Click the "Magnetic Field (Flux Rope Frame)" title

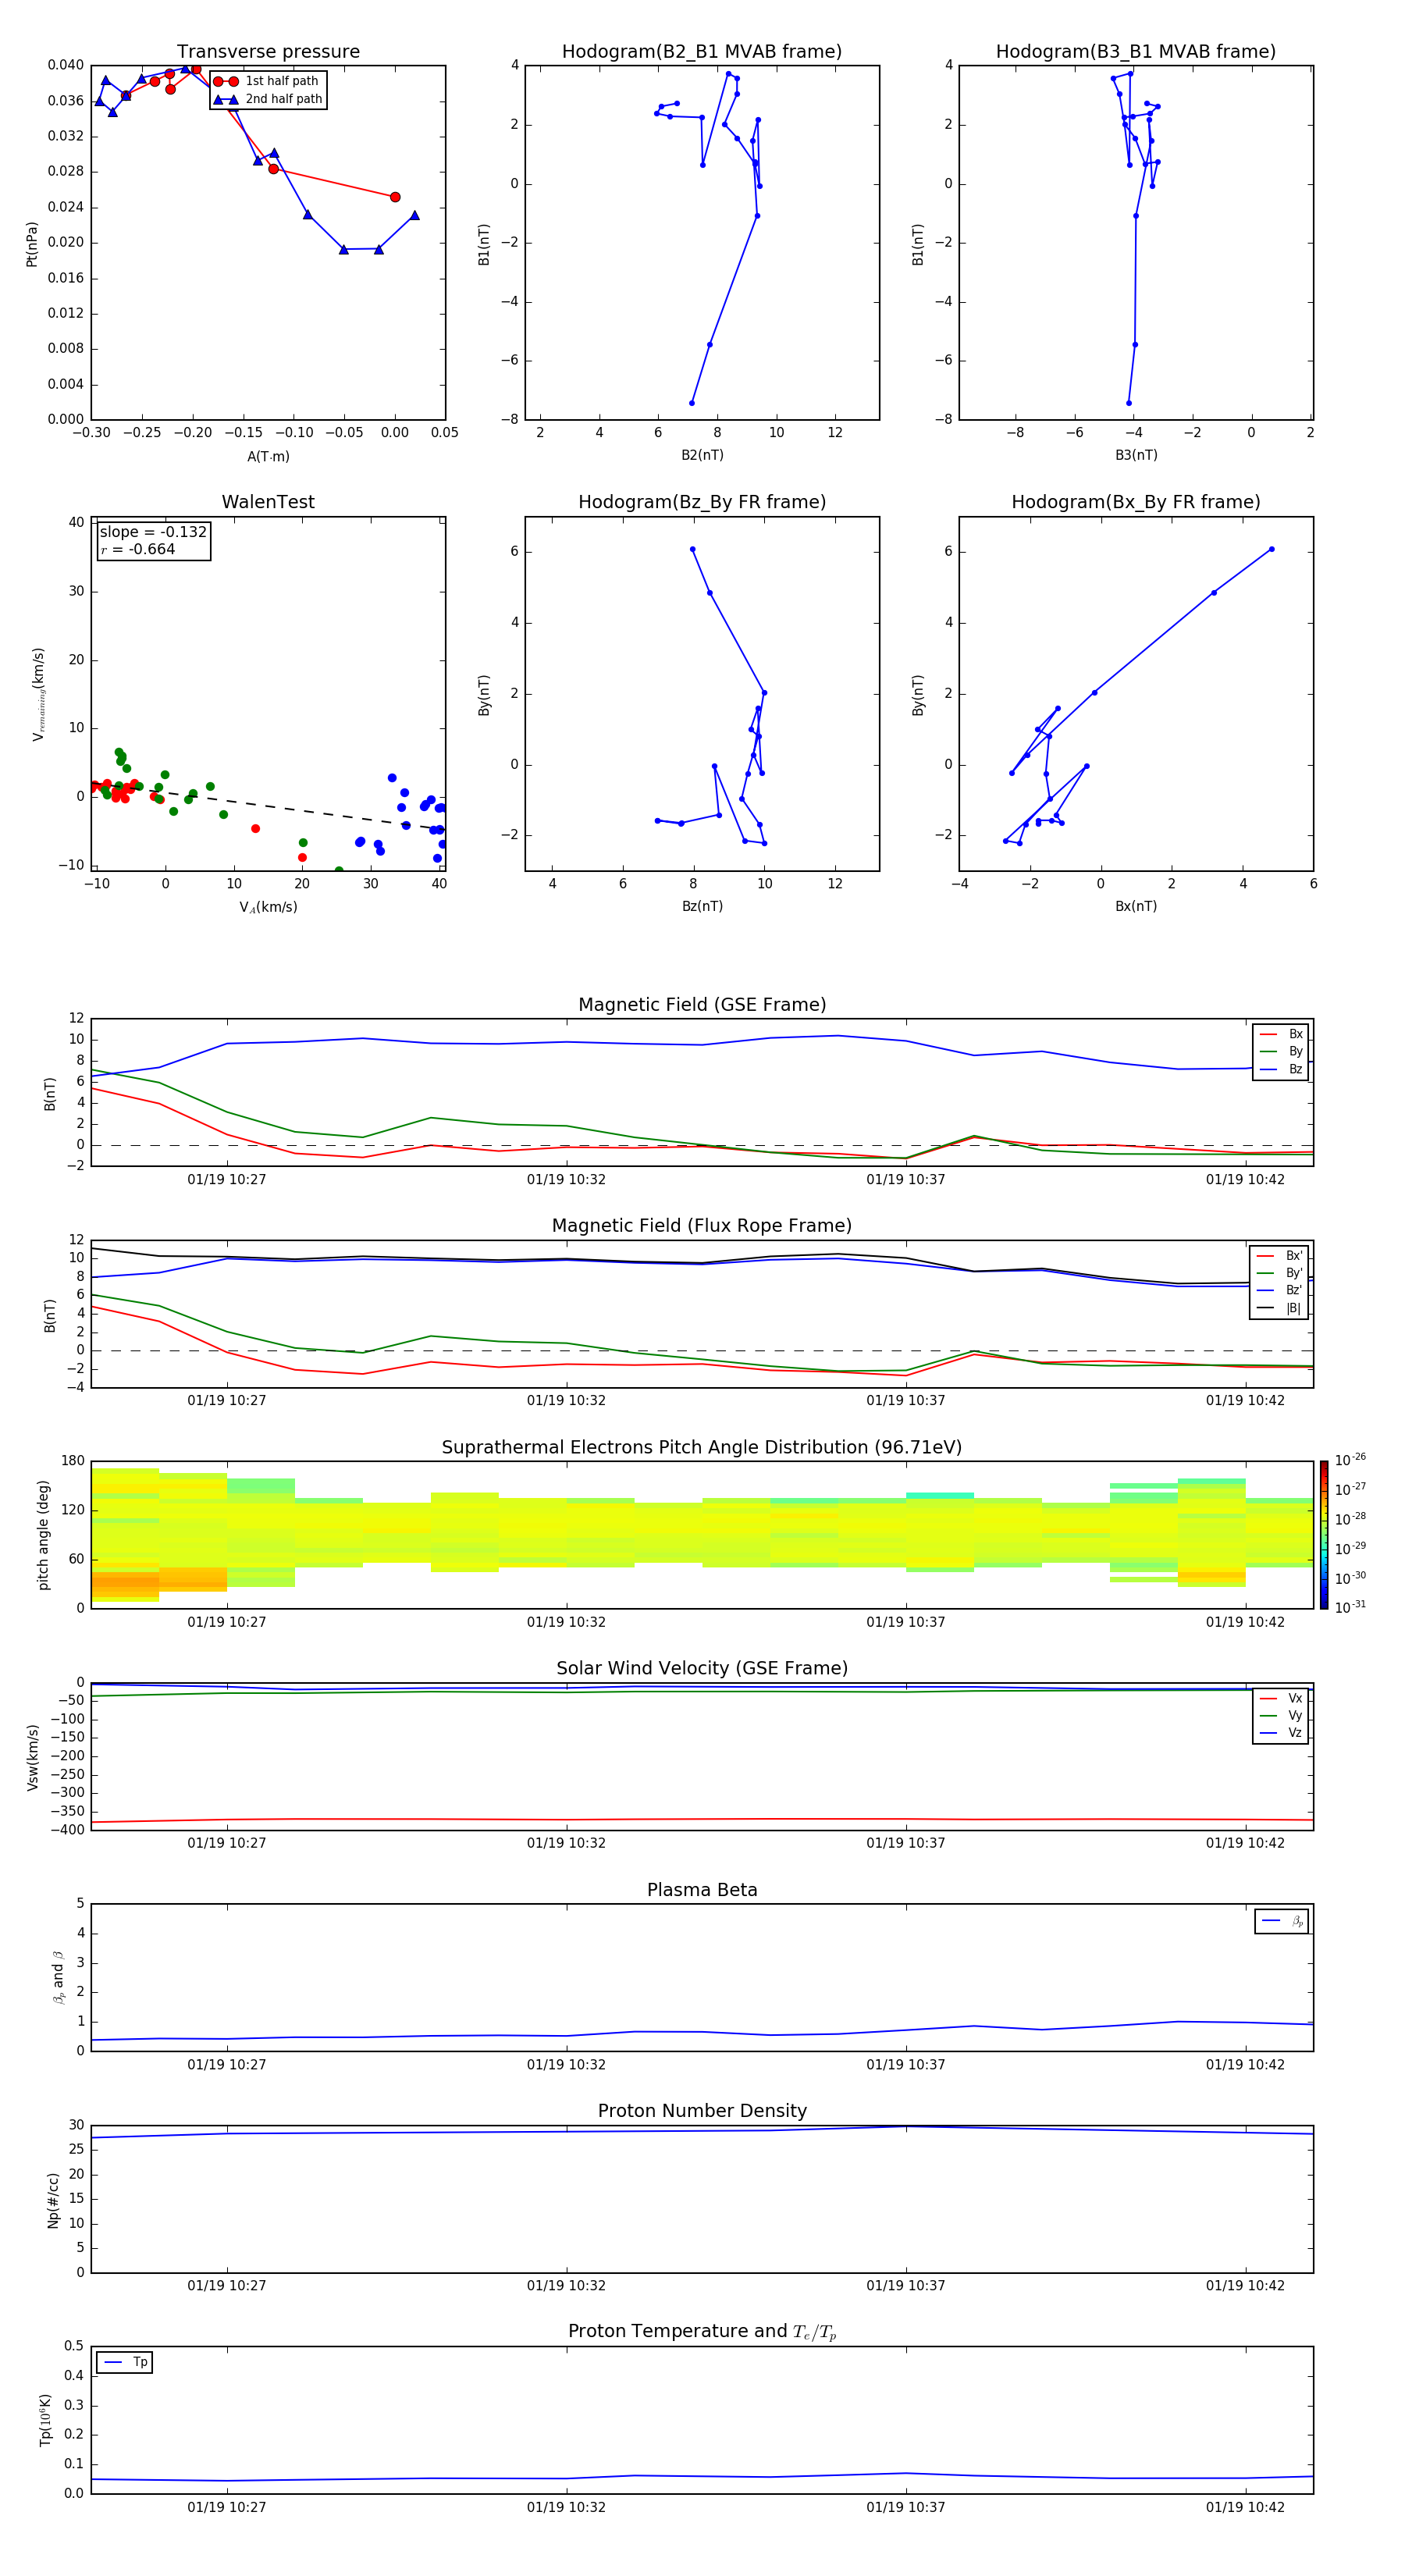(702, 1226)
